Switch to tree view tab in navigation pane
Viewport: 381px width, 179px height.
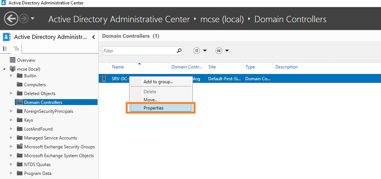(16, 48)
